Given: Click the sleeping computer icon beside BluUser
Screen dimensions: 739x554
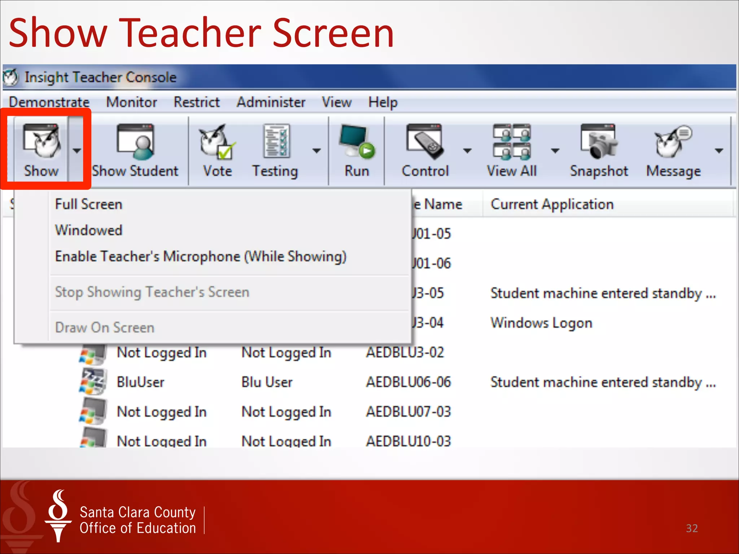Looking at the screenshot, I should [93, 382].
